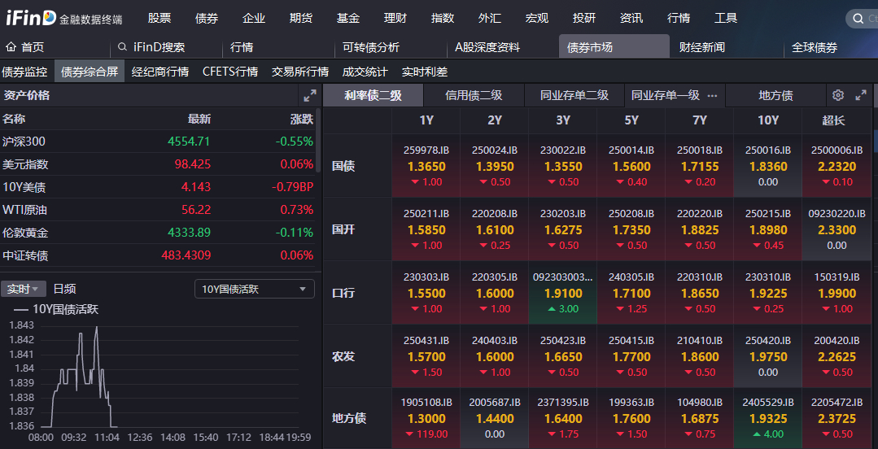Open the 债券 menu
878x449 pixels.
point(207,18)
